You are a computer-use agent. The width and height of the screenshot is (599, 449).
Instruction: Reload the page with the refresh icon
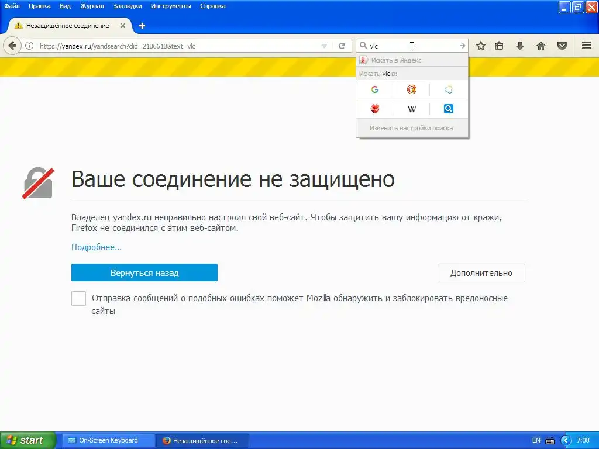[342, 46]
